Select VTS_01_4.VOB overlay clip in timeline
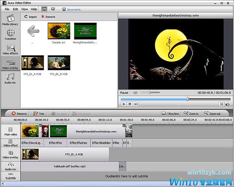The width and height of the screenshot is (234, 187). click(65, 154)
